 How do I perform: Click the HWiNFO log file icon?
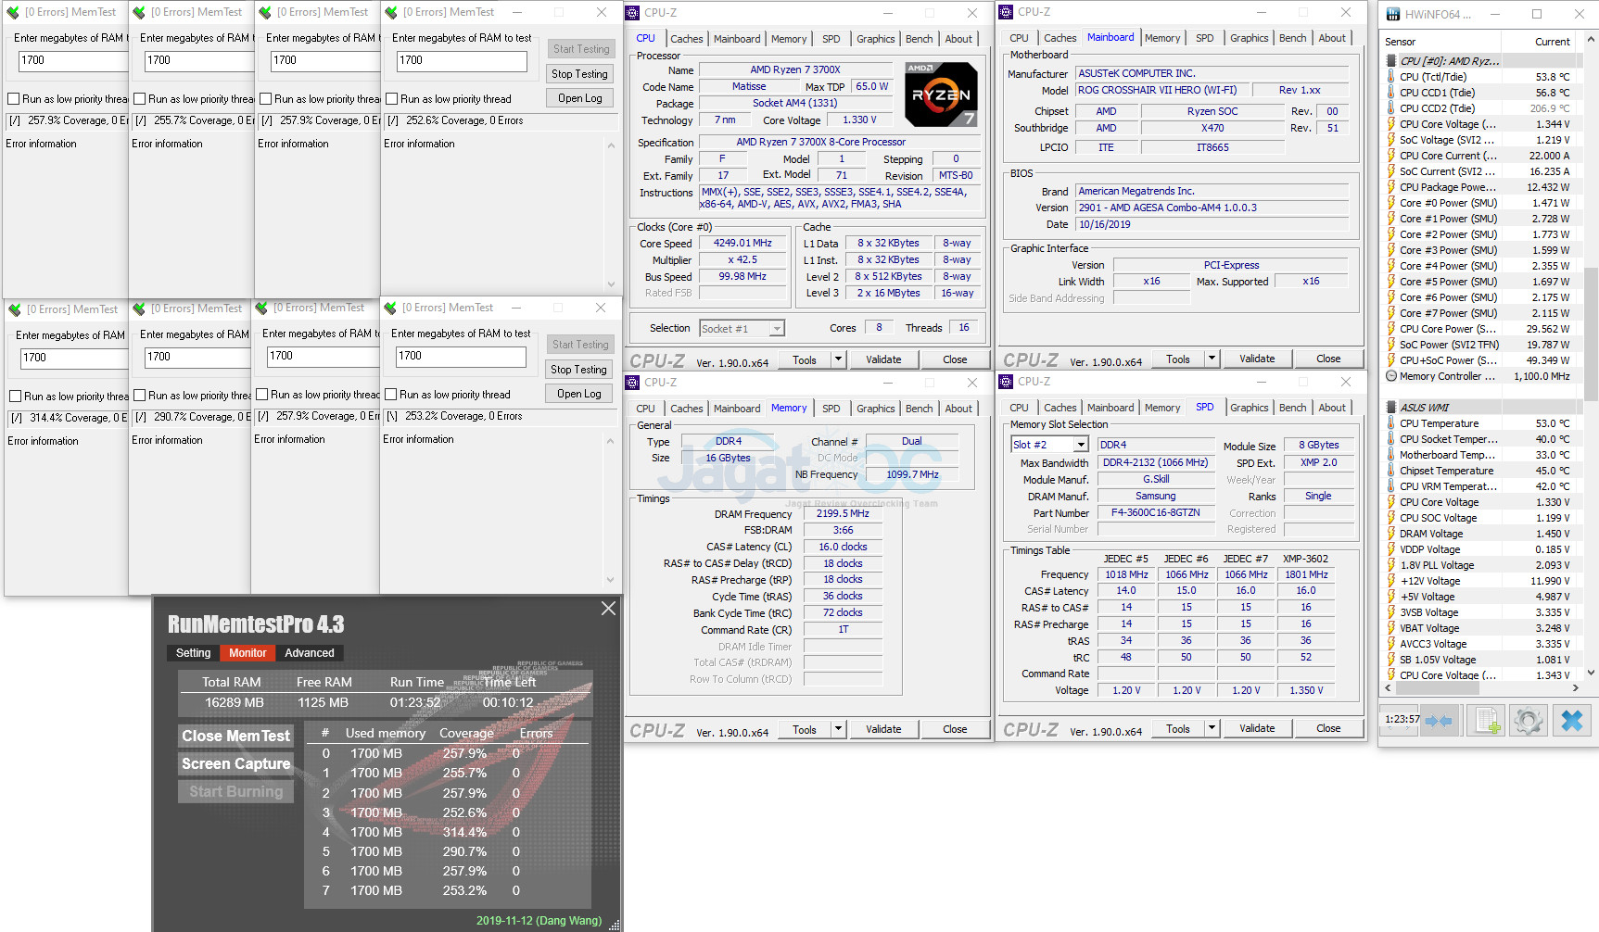[x=1487, y=721]
